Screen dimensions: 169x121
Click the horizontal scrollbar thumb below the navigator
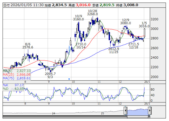pos(137,117)
